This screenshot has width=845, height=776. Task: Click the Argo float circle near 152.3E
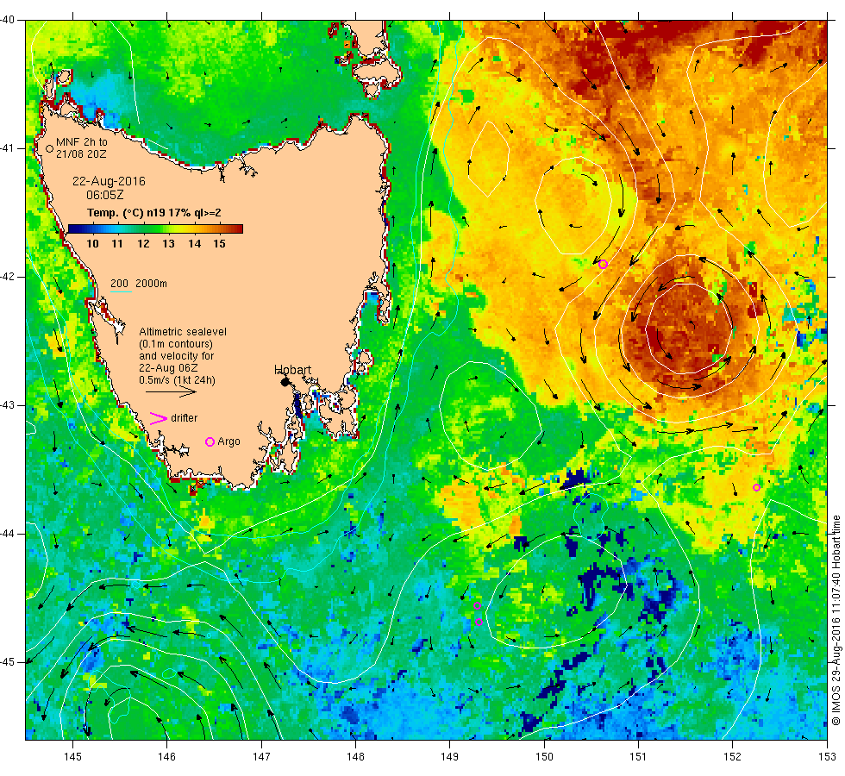(757, 488)
